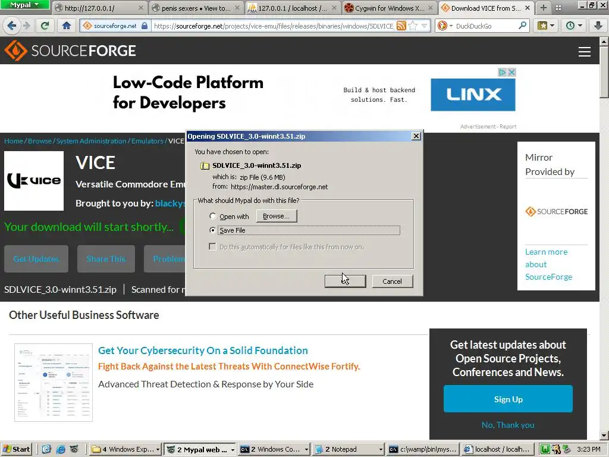609x457 pixels.
Task: Click the Browse... button in dialog
Action: point(276,216)
